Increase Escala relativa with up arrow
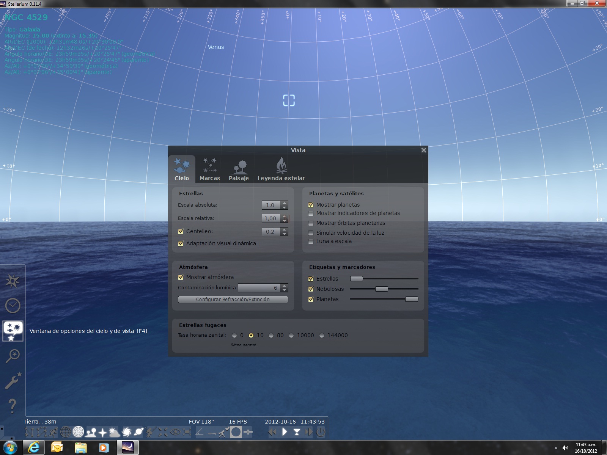This screenshot has height=455, width=607. pyautogui.click(x=285, y=216)
